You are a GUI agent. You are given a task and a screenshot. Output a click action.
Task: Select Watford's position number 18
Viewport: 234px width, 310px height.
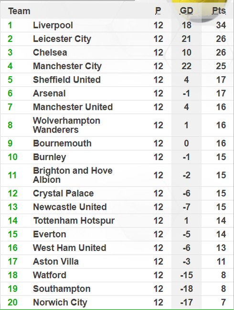pos(12,275)
